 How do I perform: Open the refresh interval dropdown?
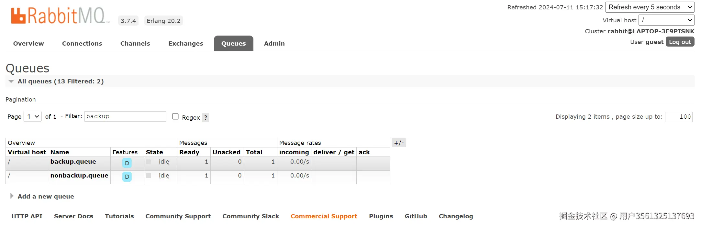pyautogui.click(x=650, y=7)
